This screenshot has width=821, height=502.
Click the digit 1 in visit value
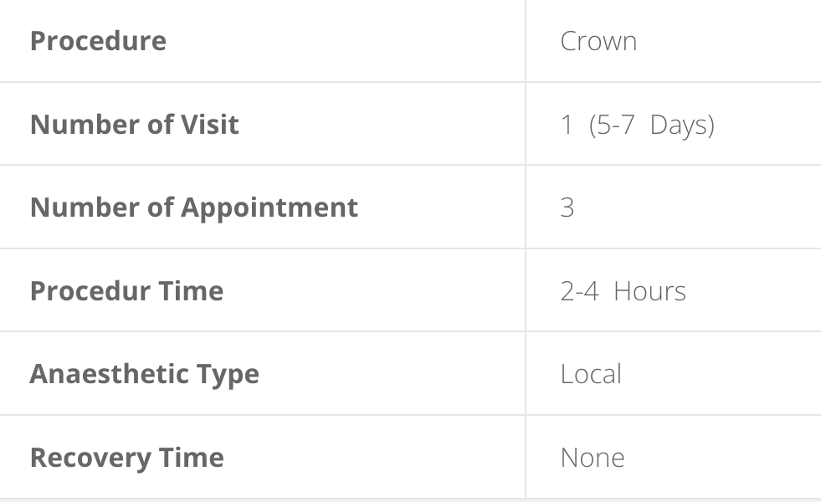[x=566, y=125]
